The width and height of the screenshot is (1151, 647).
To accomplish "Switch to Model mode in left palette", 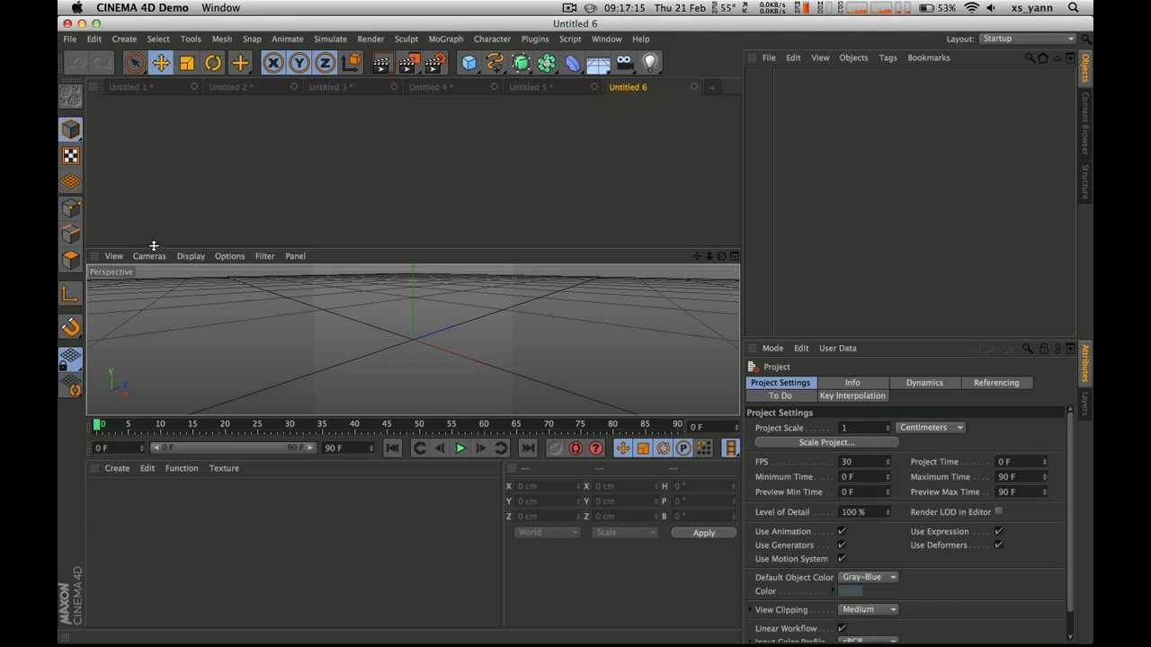I will pyautogui.click(x=71, y=129).
